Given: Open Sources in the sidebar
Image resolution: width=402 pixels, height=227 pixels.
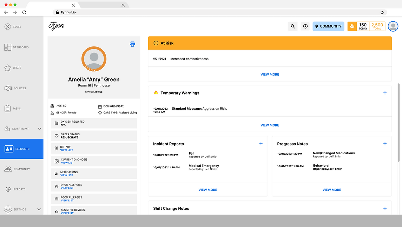Looking at the screenshot, I should point(15,88).
